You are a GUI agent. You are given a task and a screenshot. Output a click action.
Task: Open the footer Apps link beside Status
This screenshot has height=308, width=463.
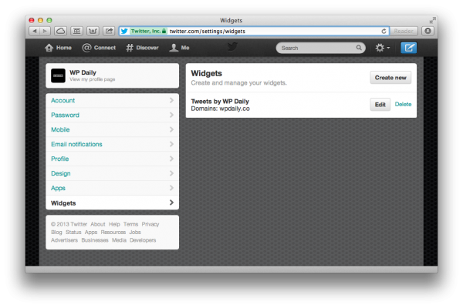(91, 232)
